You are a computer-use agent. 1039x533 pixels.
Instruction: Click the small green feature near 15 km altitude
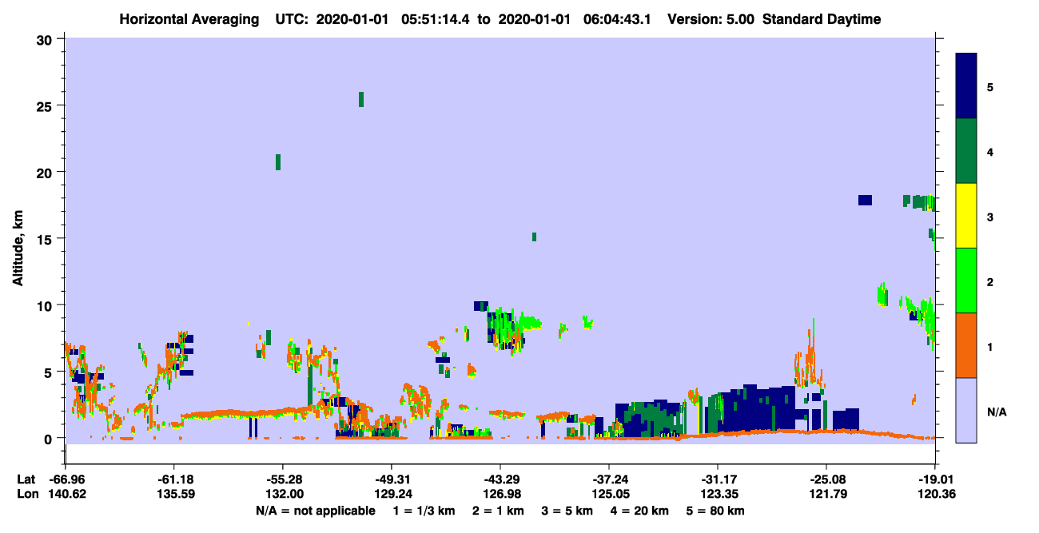(534, 237)
